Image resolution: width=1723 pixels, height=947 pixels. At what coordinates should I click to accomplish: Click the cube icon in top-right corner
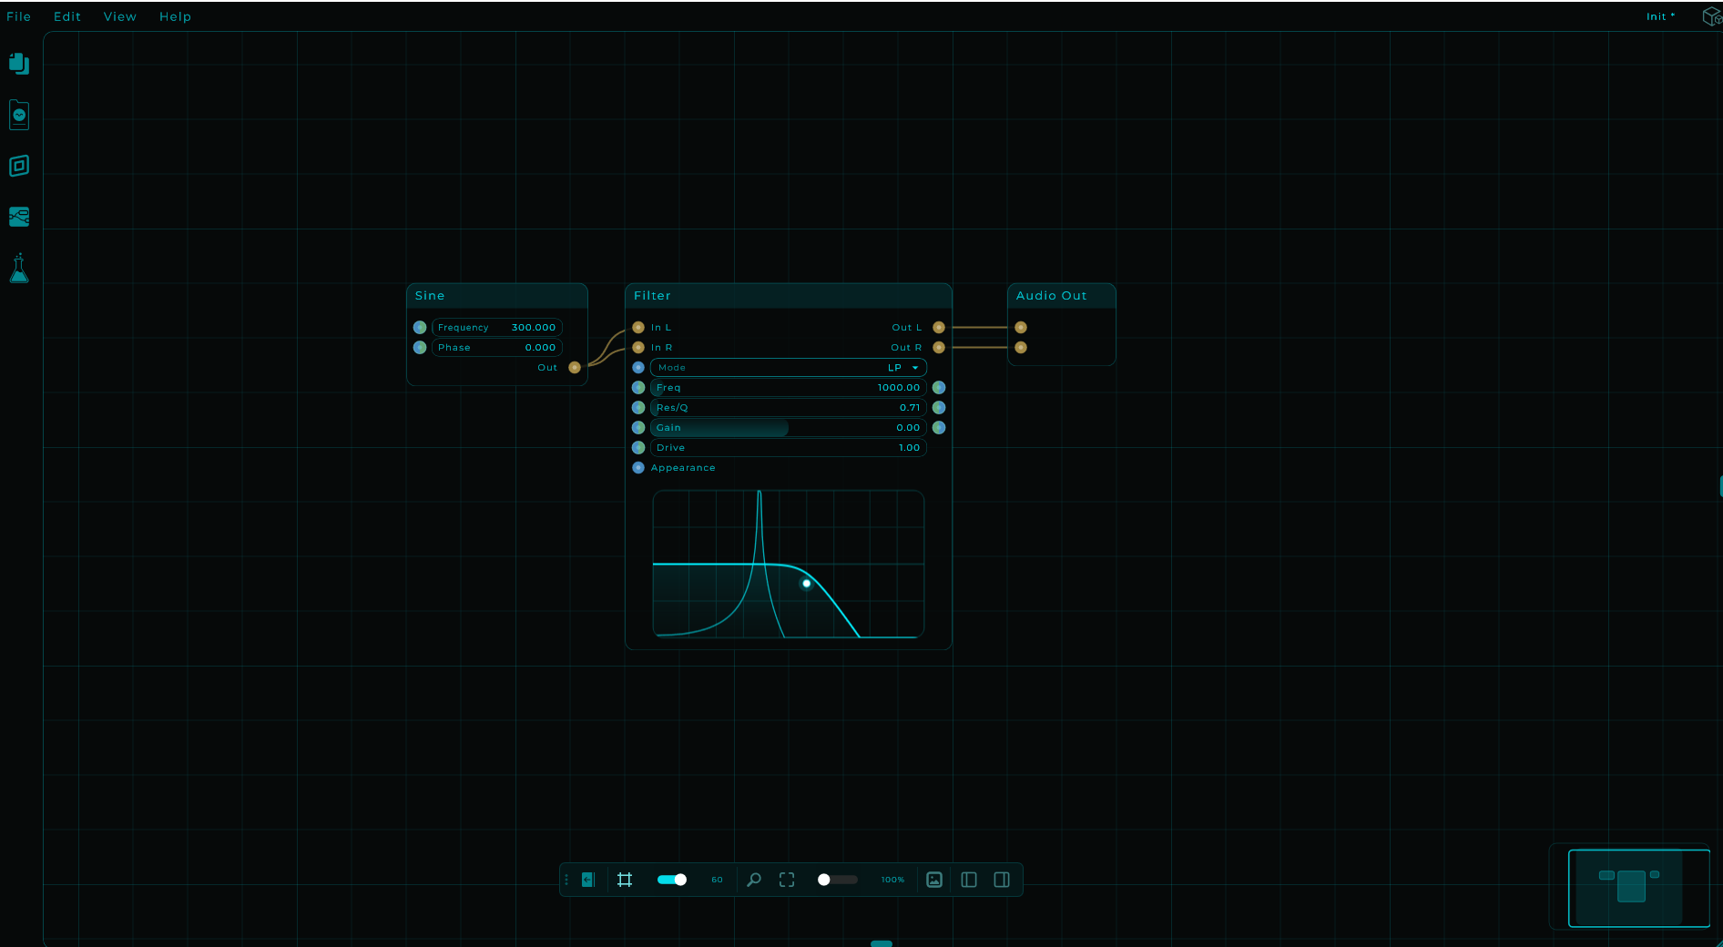coord(1712,16)
